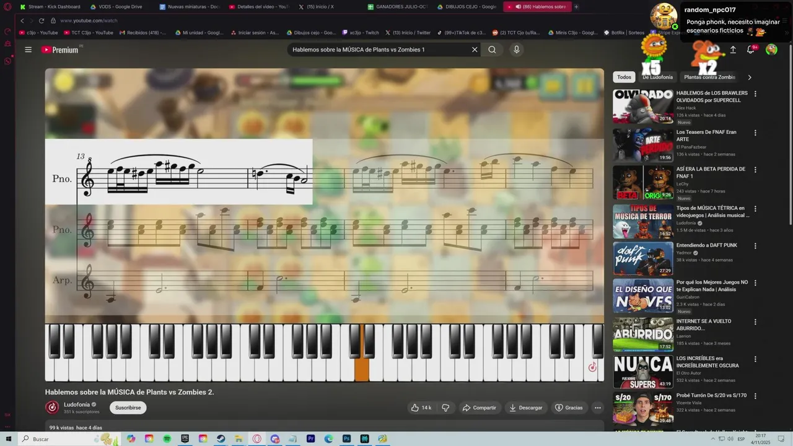793x446 pixels.
Task: Open options for INTERNET SE A VUELTO ABURRIDO
Action: pyautogui.click(x=755, y=321)
